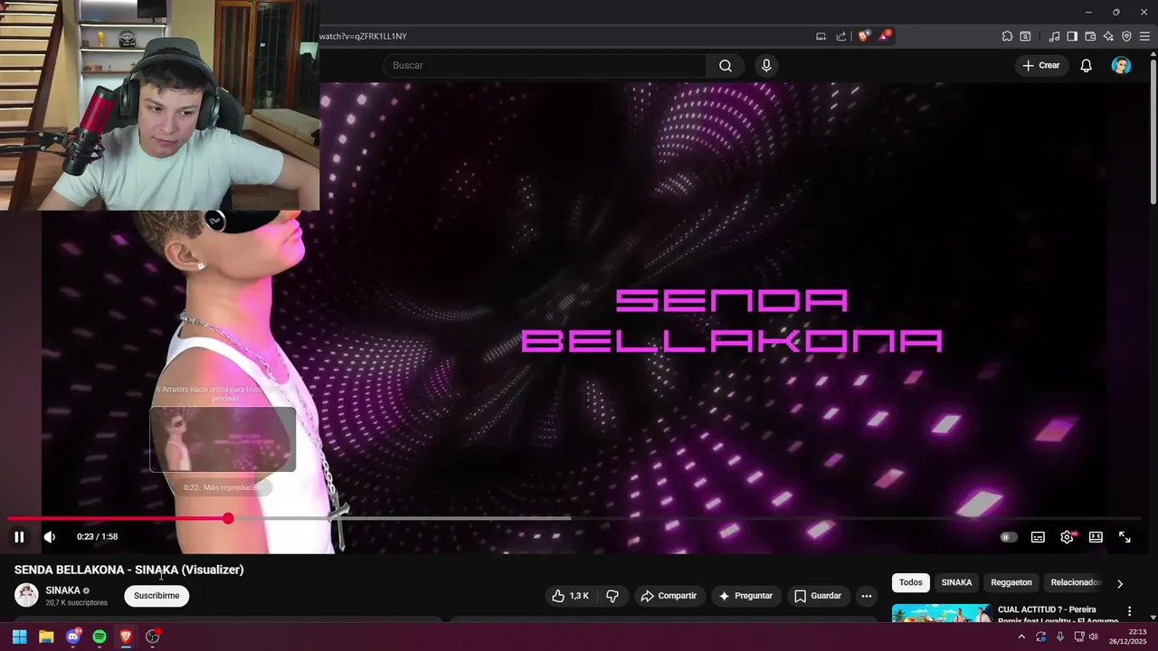This screenshot has width=1158, height=651.
Task: Subscribe with the Suscribirme button
Action: [x=157, y=596]
